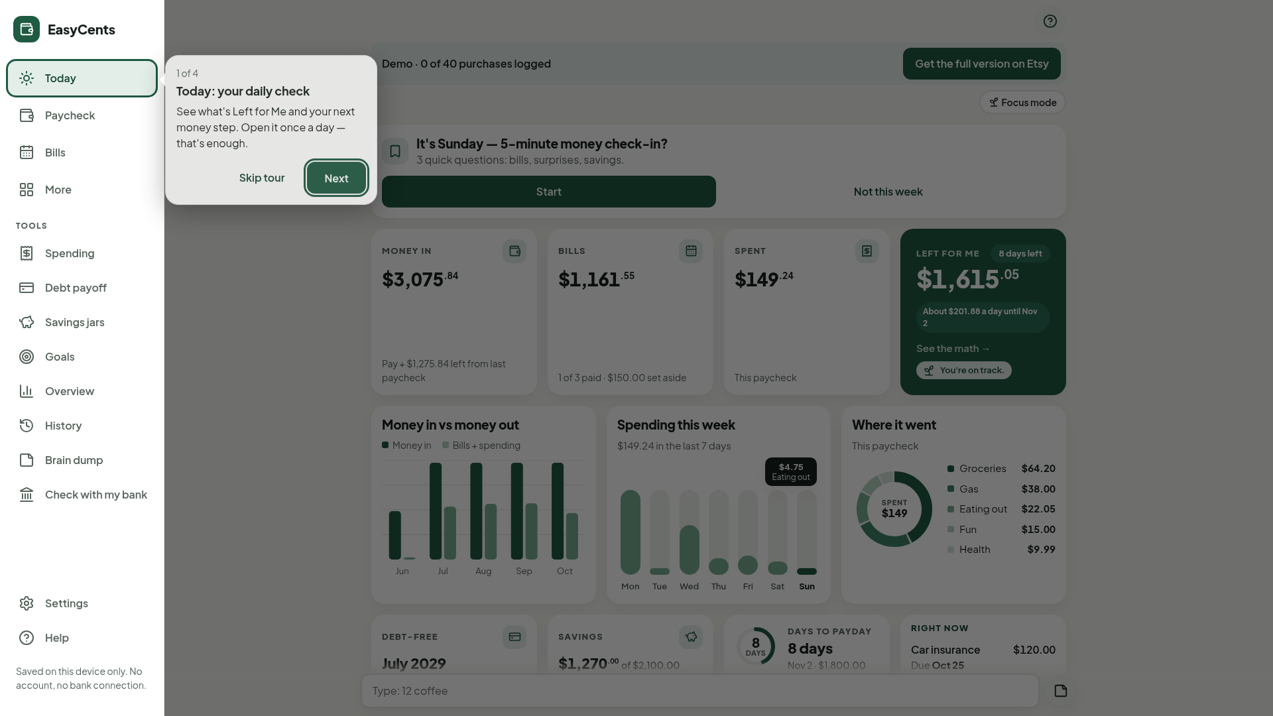Viewport: 1273px width, 716px height.
Task: Click the Car insurance $120.00 entry
Action: click(x=983, y=657)
